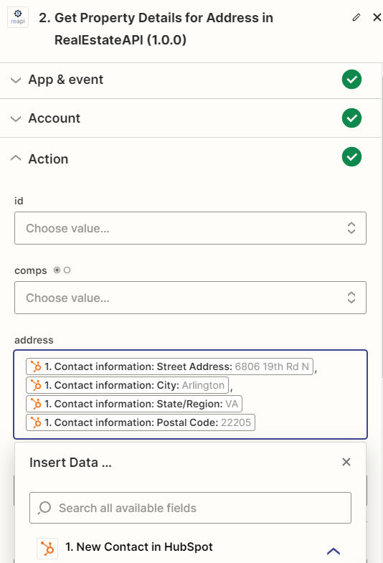
Task: Open the id Choose value dropdown
Action: 190,228
